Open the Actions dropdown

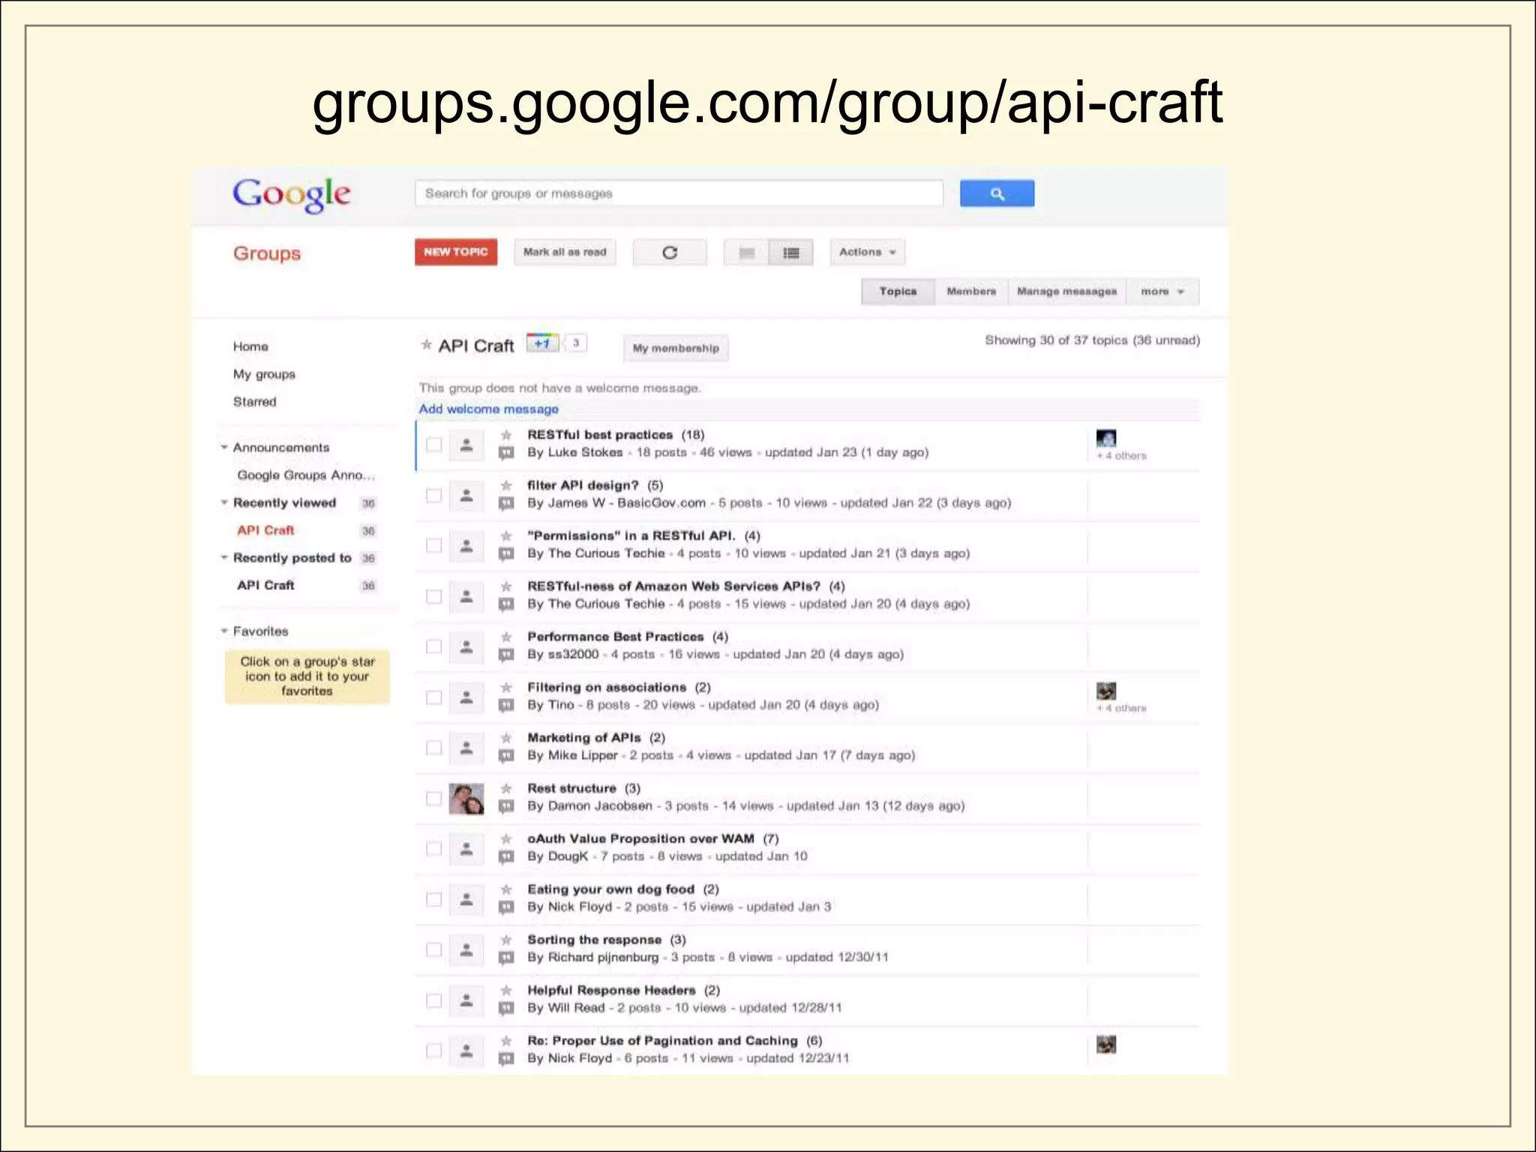pos(866,253)
